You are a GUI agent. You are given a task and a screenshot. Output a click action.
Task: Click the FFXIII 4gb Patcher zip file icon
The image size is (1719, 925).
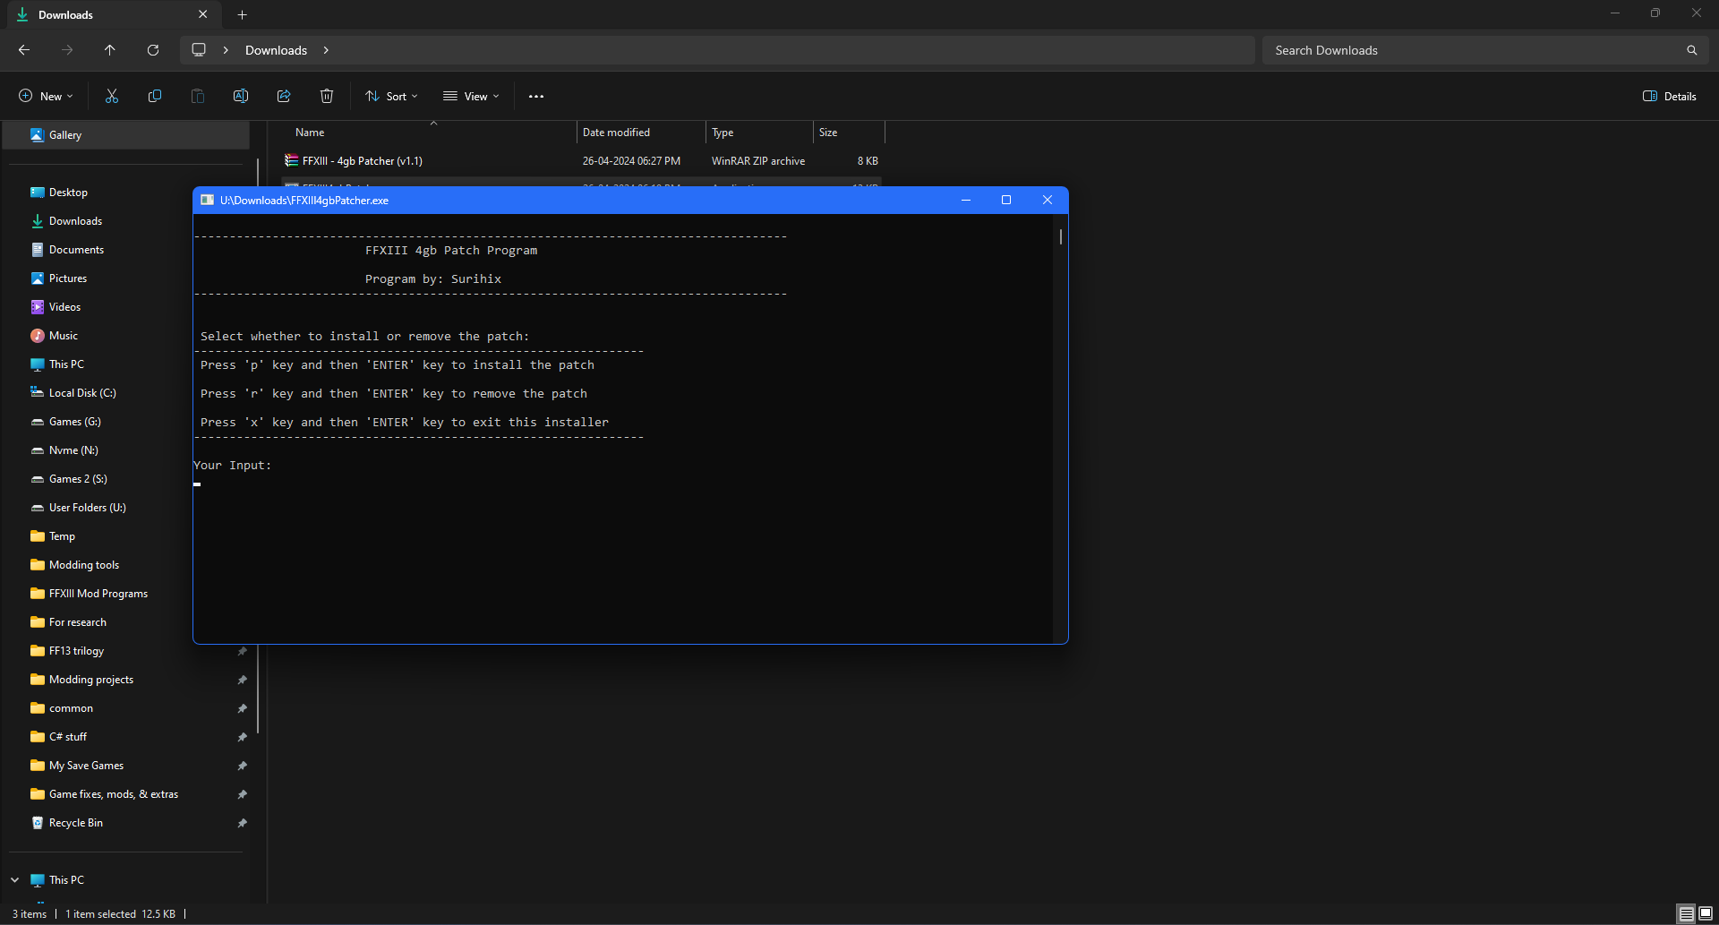tap(291, 161)
